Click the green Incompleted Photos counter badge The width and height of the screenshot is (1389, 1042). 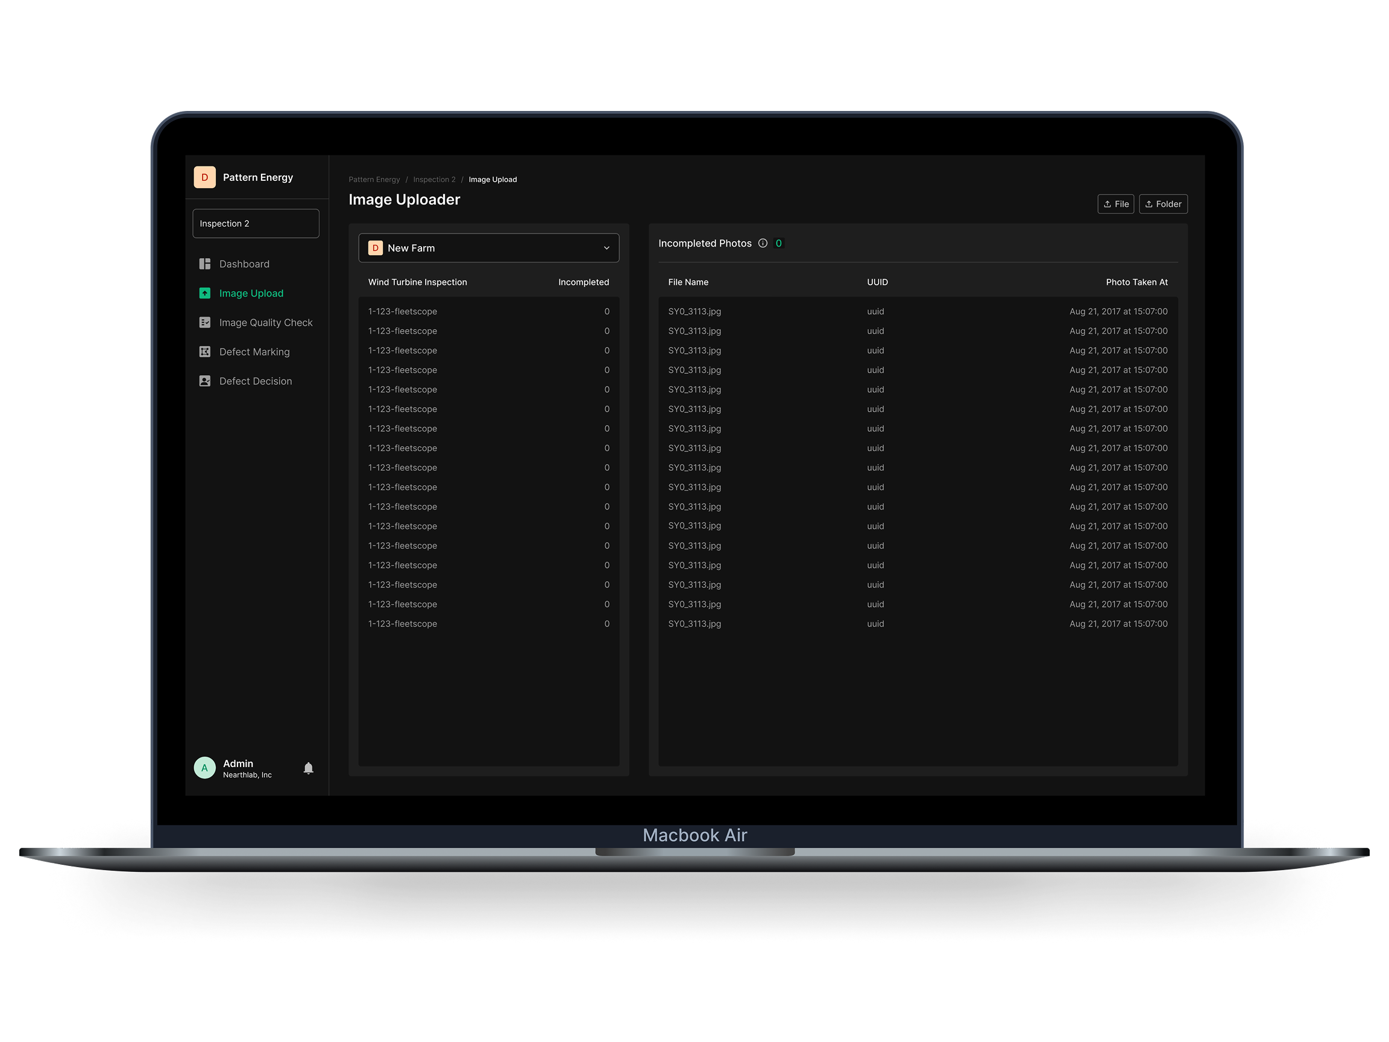(x=779, y=243)
